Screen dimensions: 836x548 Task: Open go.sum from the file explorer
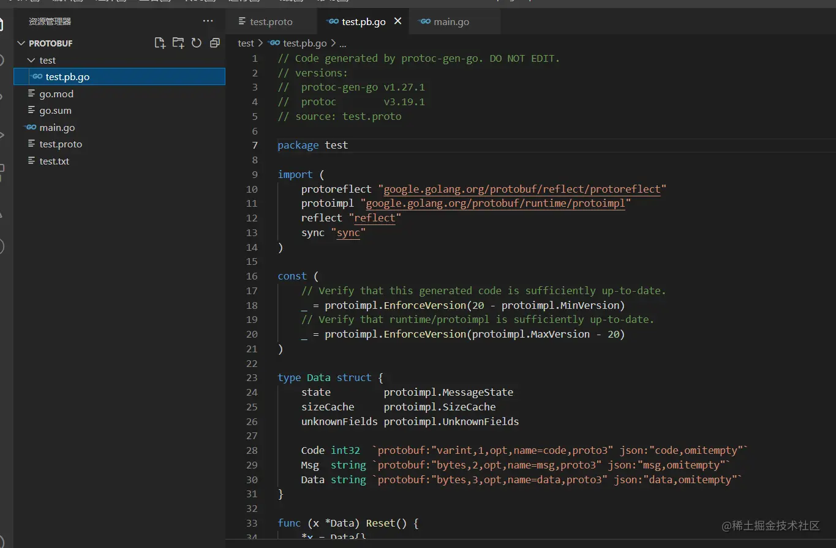pos(55,111)
